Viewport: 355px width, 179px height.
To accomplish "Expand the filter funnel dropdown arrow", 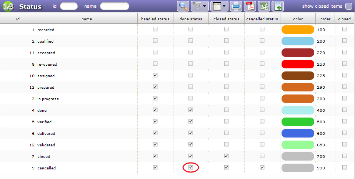I will pos(205,6).
